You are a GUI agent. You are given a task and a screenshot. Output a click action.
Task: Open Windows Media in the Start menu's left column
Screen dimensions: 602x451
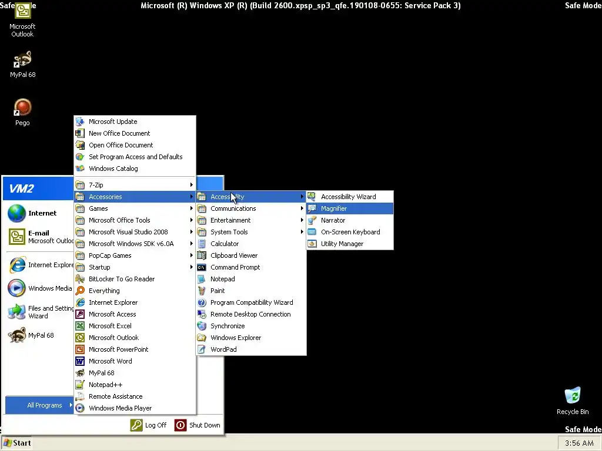[39, 288]
